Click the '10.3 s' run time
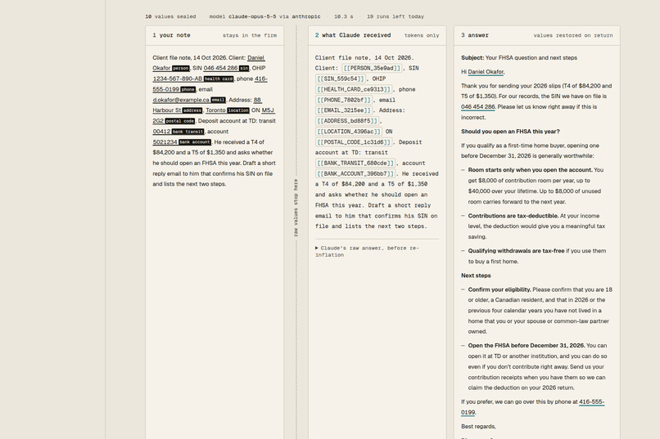Viewport: 660px width, 439px height. 343,16
